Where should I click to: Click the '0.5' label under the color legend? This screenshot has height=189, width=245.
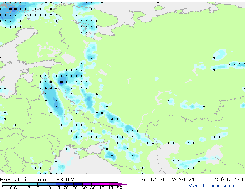pos(14,187)
